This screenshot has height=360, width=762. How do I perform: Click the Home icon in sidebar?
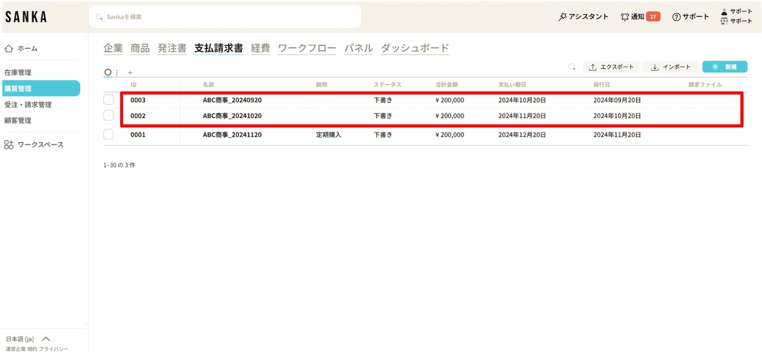9,49
